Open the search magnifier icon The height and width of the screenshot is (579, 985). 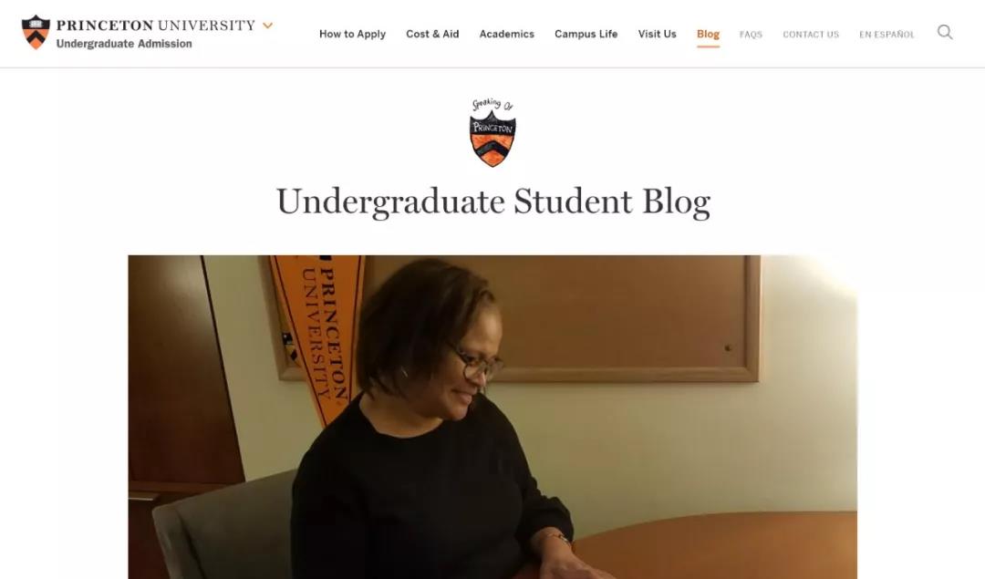point(945,32)
